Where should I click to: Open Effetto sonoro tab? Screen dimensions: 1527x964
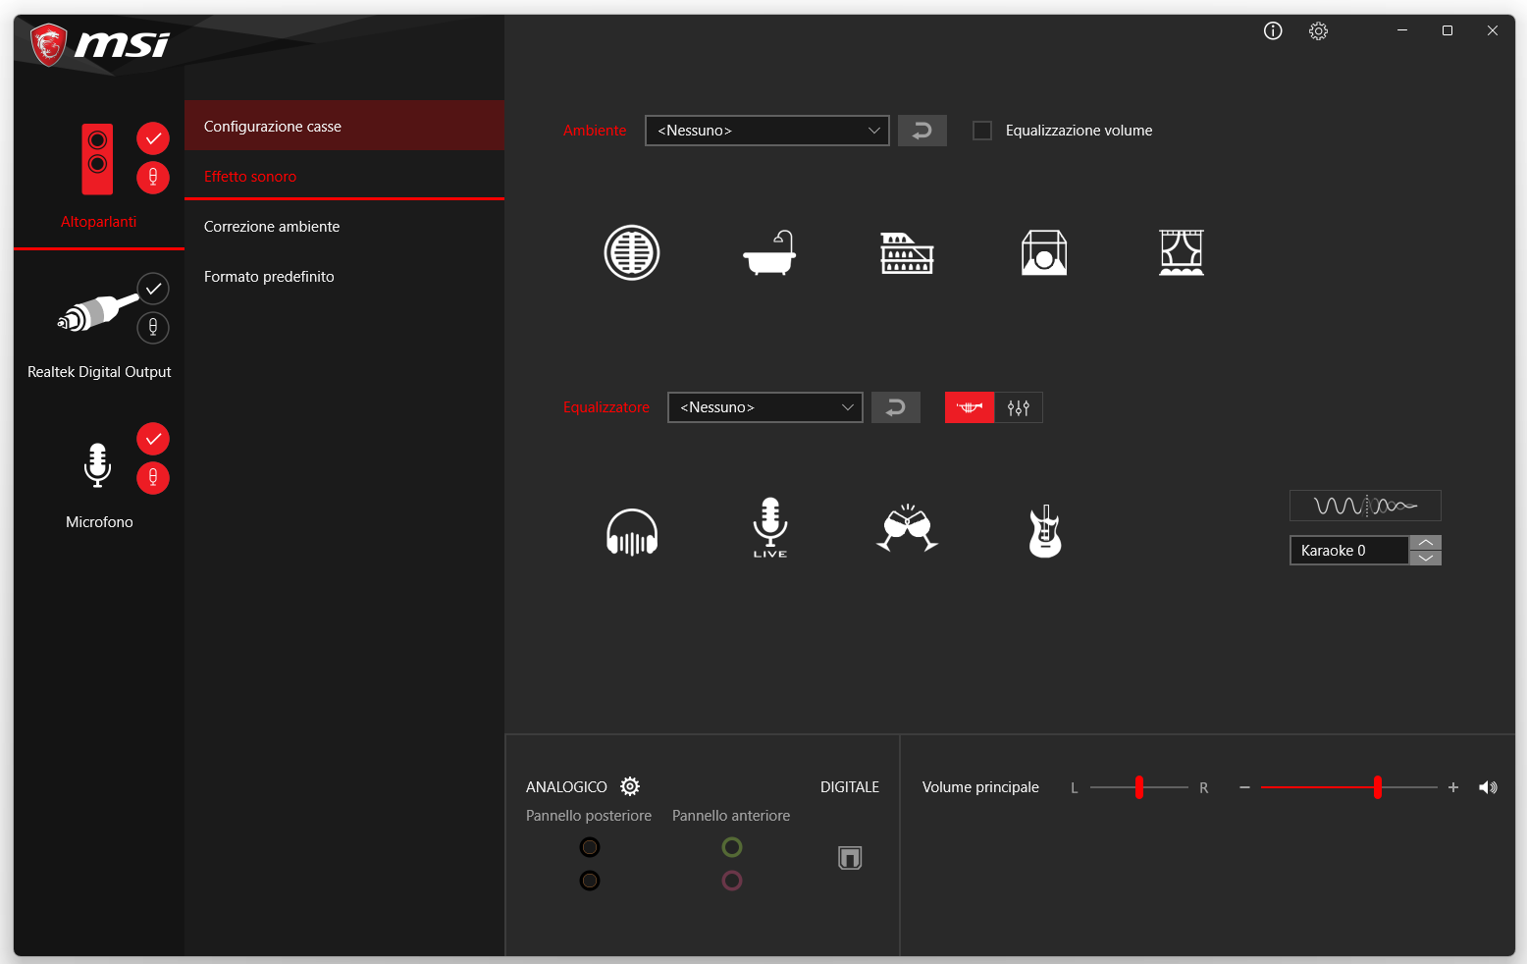(x=344, y=176)
